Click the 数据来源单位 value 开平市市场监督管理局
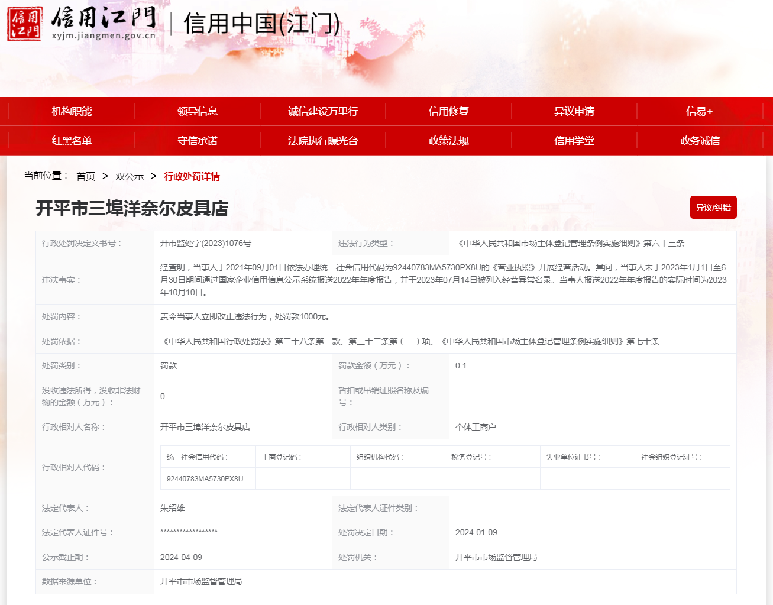The width and height of the screenshot is (773, 605). (201, 581)
